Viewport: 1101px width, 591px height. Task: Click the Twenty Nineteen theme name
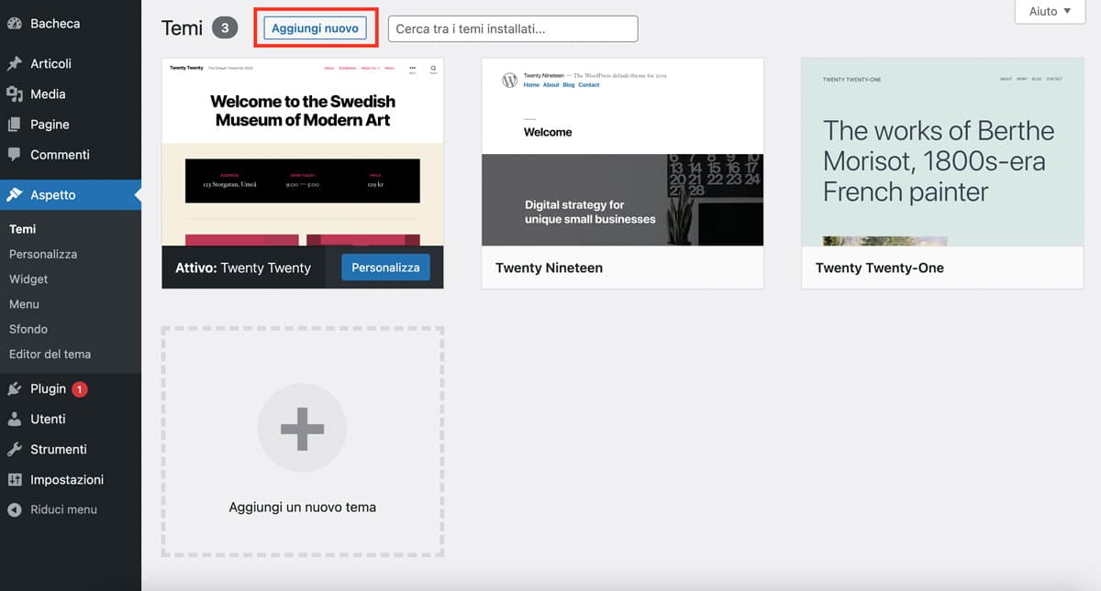click(x=549, y=268)
